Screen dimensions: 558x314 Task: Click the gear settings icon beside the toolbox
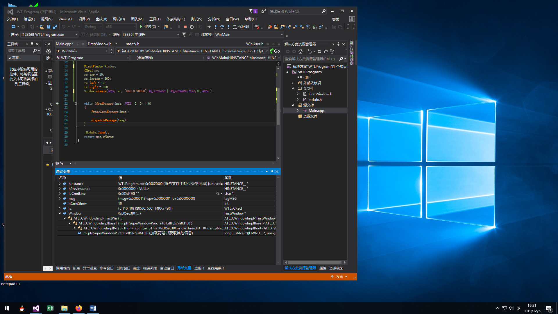(49, 51)
